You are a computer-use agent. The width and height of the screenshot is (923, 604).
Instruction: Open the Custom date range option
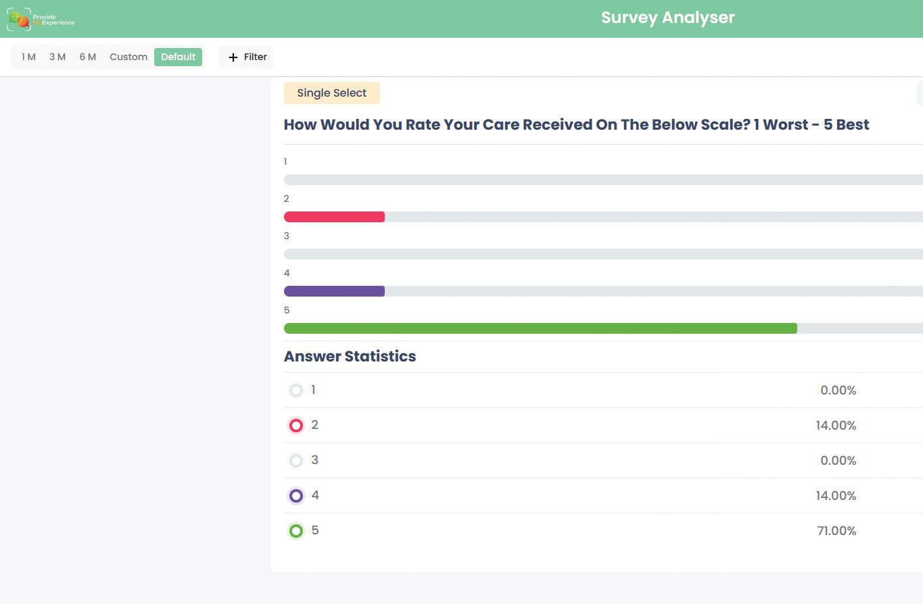(128, 57)
